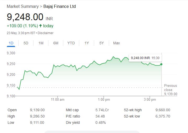188x133 pixels.
Task: Click the 52-wk low value 6,375.70
Action: coord(163,116)
